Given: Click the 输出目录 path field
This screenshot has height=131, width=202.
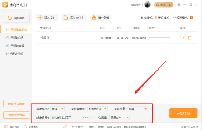Looking at the screenshot, I should 66,118.
